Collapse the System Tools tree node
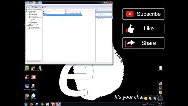 [27, 11]
